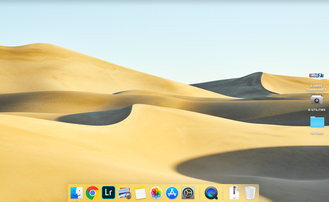Viewport: 329px width, 202px height.
Task: Open the Notes app
Action: (140, 193)
